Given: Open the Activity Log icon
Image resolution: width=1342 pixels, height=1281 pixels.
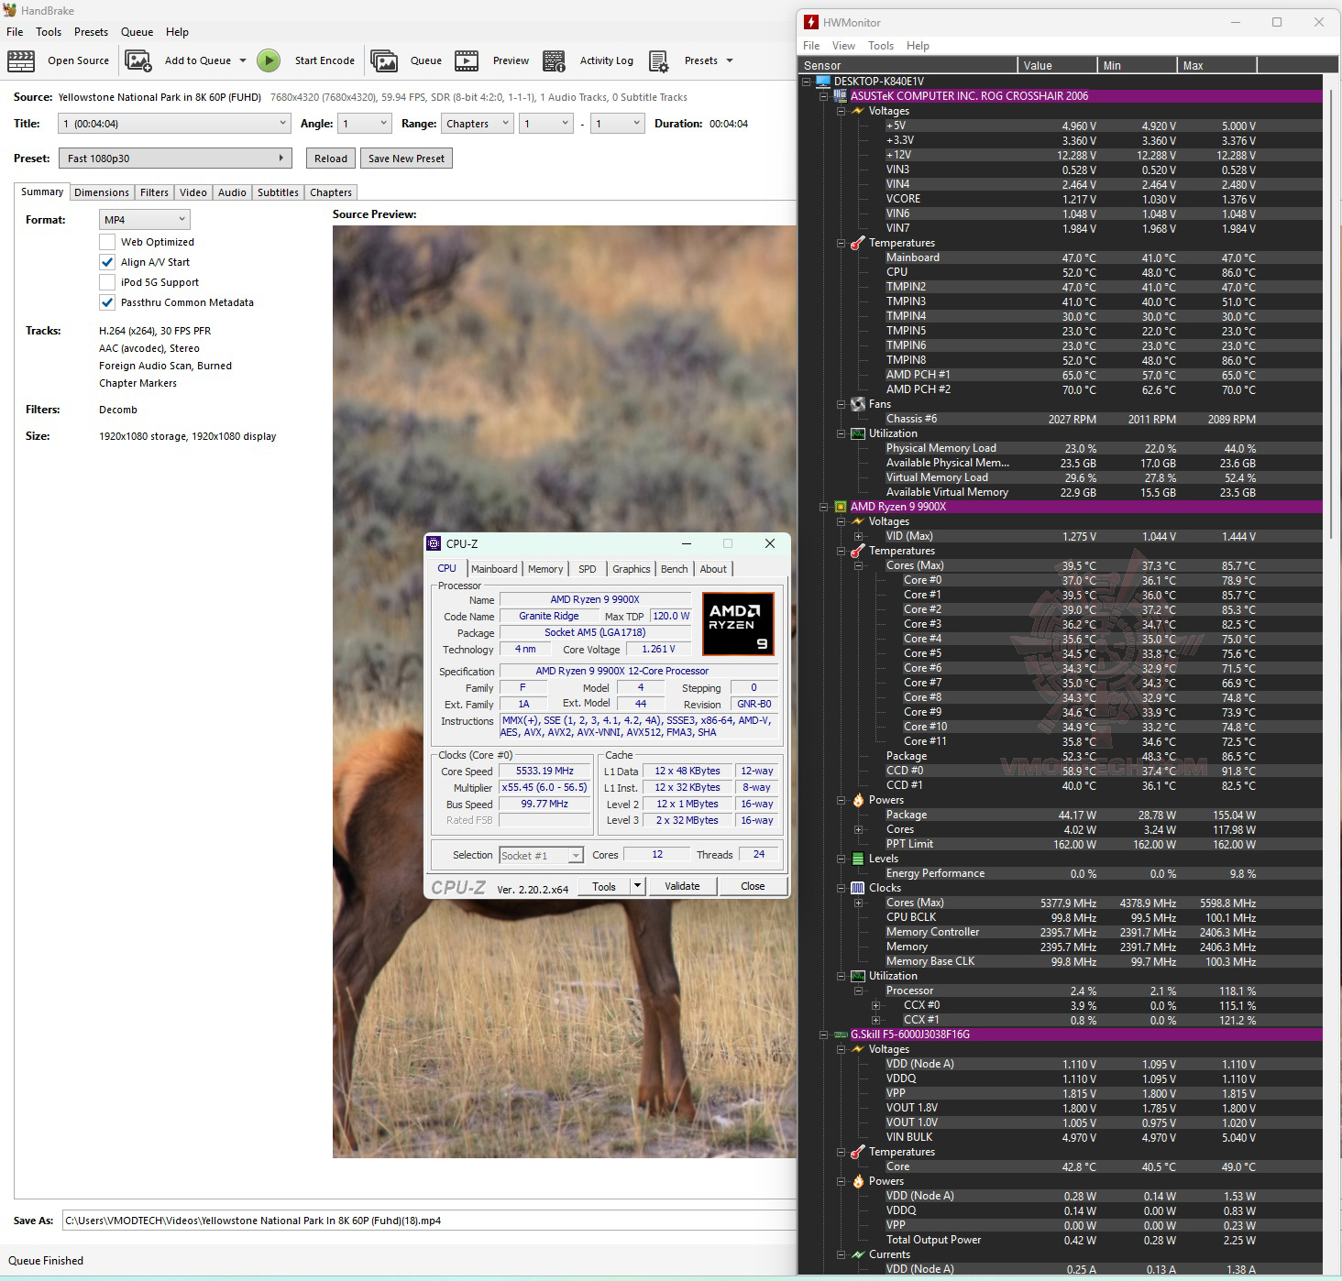Looking at the screenshot, I should (554, 60).
